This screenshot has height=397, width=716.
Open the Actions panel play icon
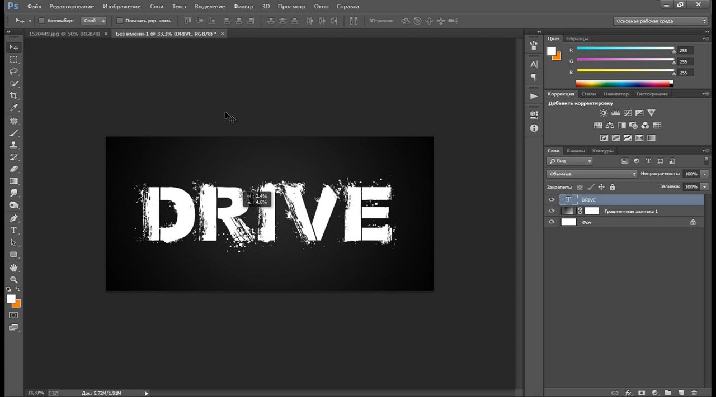click(x=534, y=96)
